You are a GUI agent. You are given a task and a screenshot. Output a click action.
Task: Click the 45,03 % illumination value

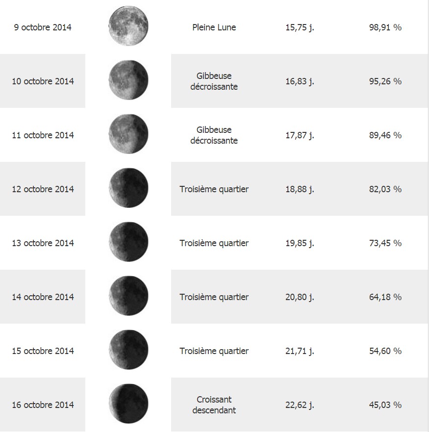(385, 405)
